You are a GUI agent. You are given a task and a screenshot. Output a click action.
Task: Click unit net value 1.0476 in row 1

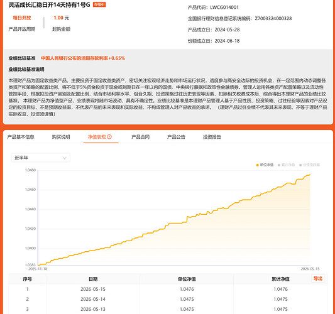(187, 289)
